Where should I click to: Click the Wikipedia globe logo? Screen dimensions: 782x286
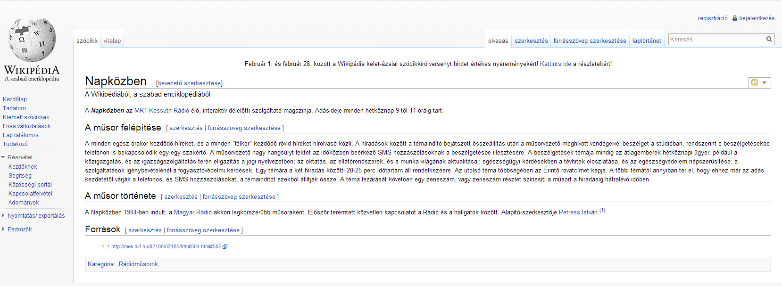tap(32, 41)
